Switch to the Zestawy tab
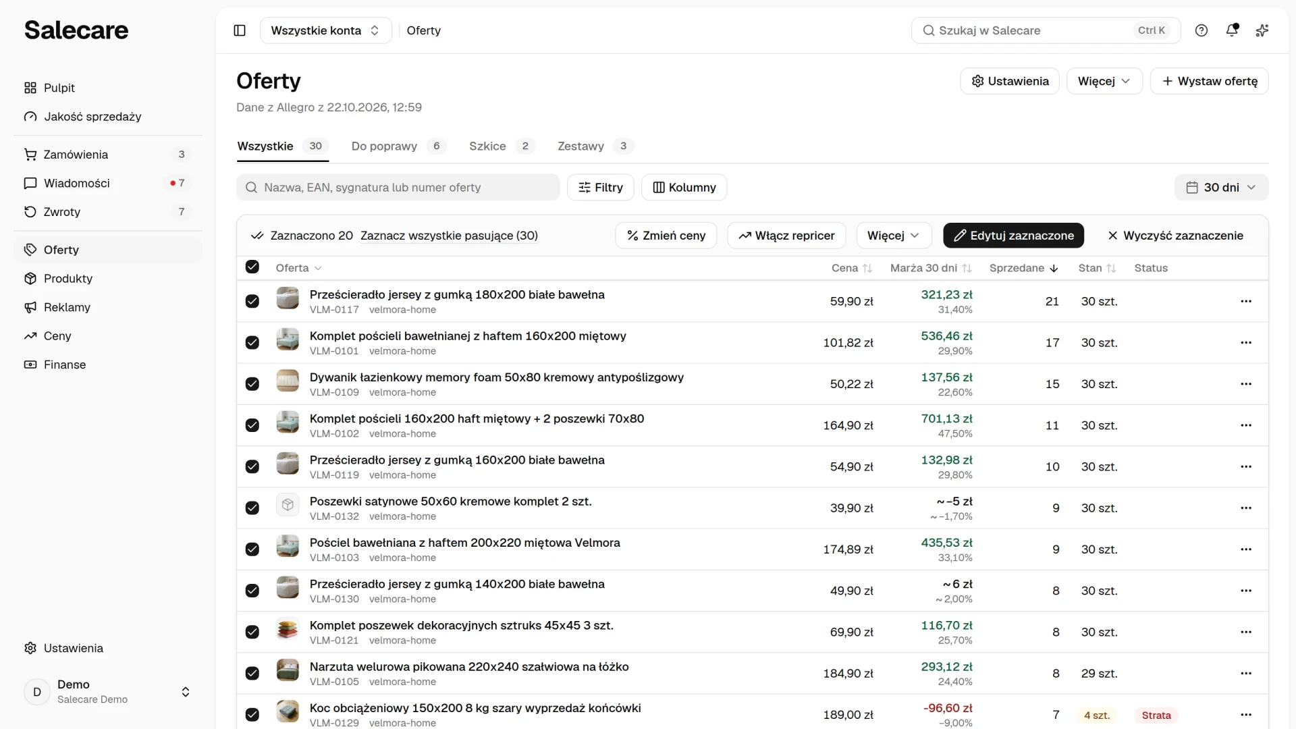Image resolution: width=1296 pixels, height=729 pixels. 595,146
